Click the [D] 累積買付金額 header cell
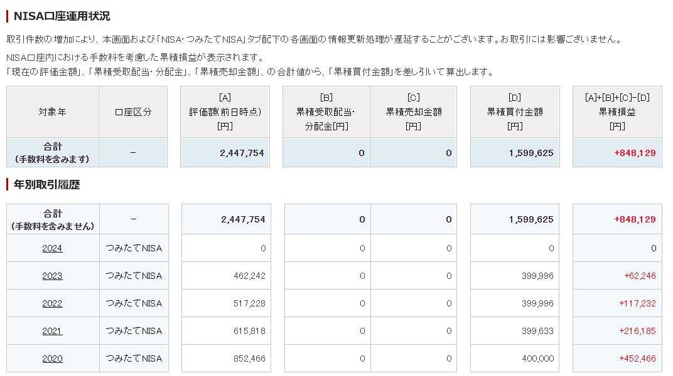Image resolution: width=673 pixels, height=376 pixels. (514, 112)
